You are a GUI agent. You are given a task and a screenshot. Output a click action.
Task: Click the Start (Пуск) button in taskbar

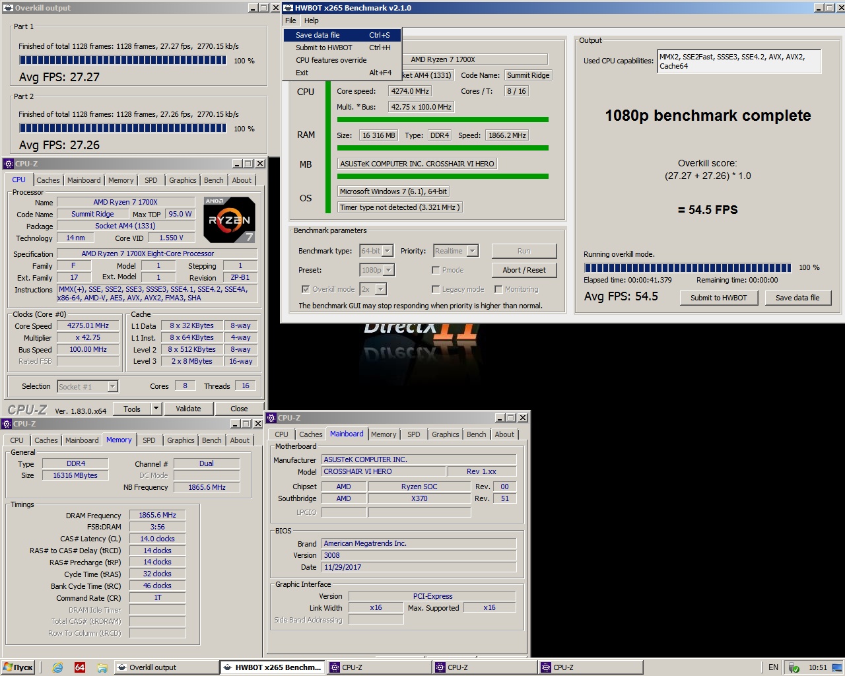pos(18,667)
